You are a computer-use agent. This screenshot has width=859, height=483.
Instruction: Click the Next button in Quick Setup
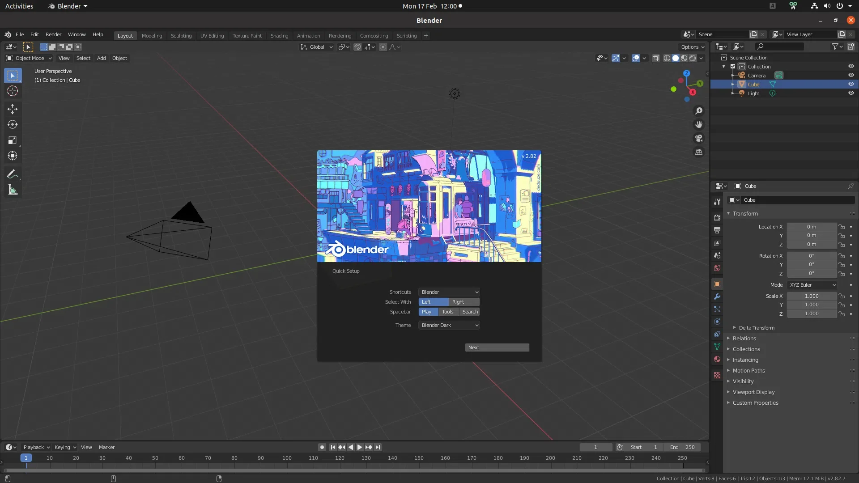click(497, 347)
